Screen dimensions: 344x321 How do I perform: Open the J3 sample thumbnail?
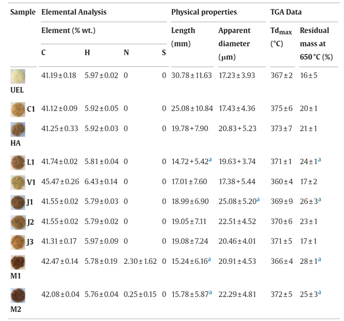pos(18,243)
